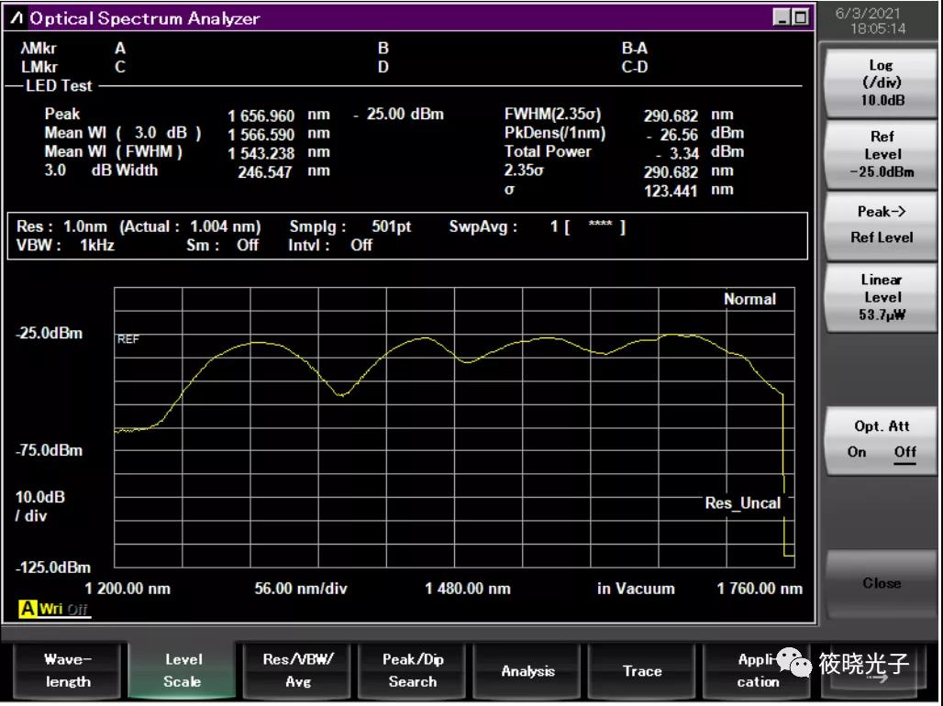Open the Trace menu
Screen dimensions: 943x706
642,670
